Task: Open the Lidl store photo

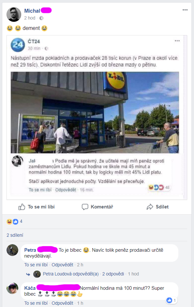Action: 95,113
